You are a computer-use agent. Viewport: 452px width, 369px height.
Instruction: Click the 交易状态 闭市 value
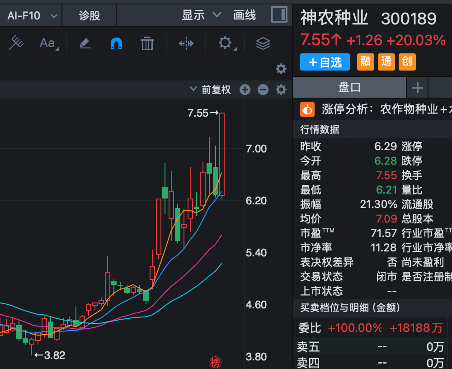386,277
